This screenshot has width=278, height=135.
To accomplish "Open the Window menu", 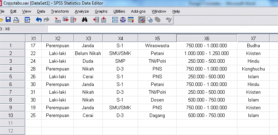I will coord(159,12).
